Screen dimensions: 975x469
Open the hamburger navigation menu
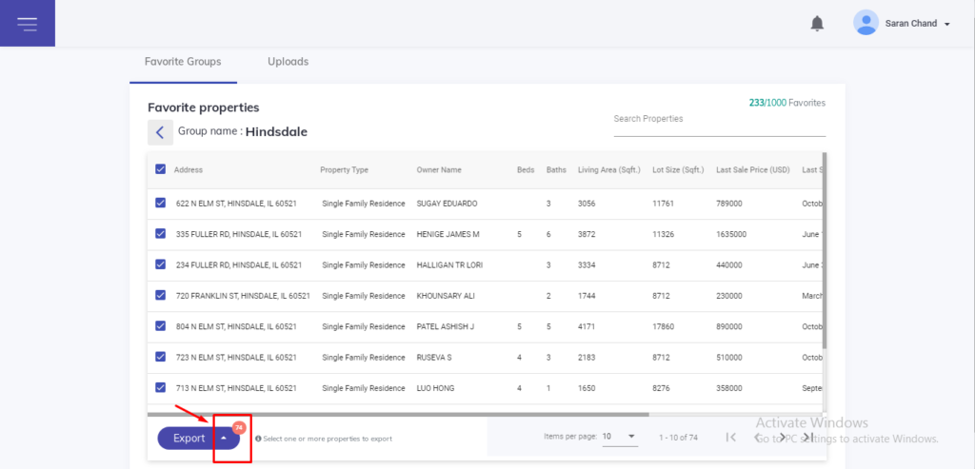[28, 24]
